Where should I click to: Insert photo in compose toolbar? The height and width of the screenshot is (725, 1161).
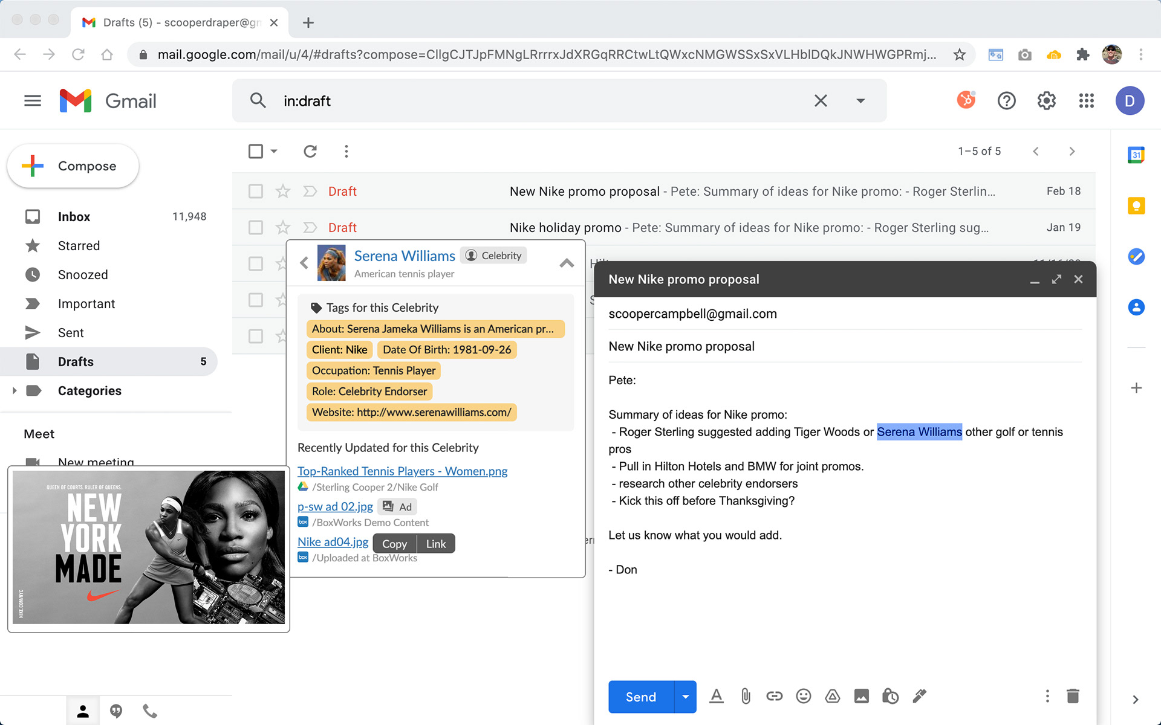pyautogui.click(x=862, y=697)
